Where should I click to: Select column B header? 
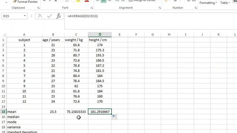[53, 34]
